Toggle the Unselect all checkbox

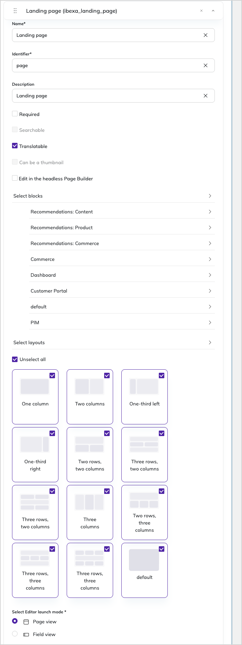pos(15,359)
